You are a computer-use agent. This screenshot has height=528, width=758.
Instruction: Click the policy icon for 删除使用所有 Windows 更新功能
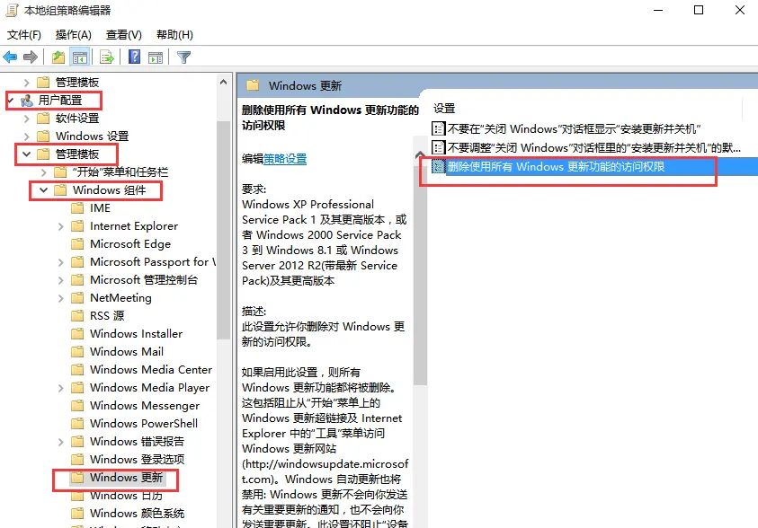click(438, 166)
